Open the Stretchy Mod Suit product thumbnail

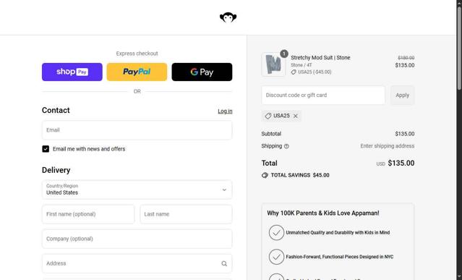pyautogui.click(x=273, y=64)
